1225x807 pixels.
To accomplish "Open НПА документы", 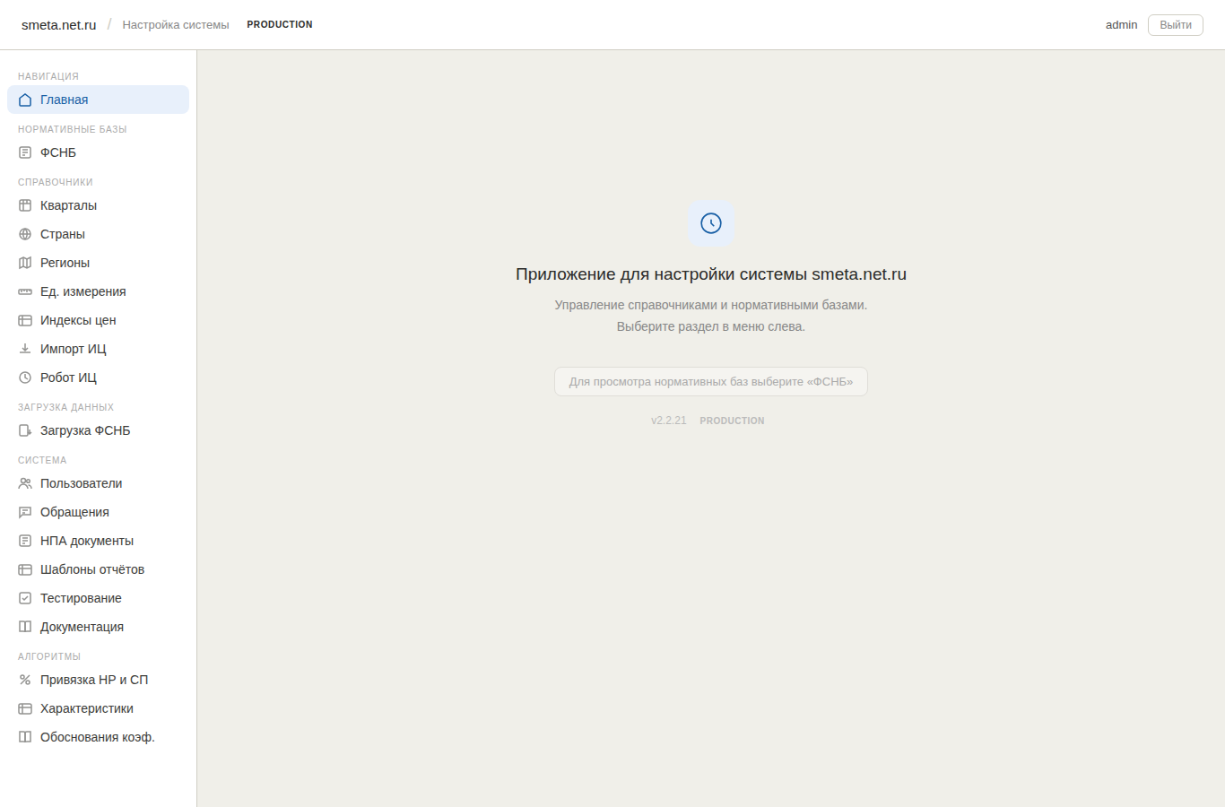I will 98,541.
